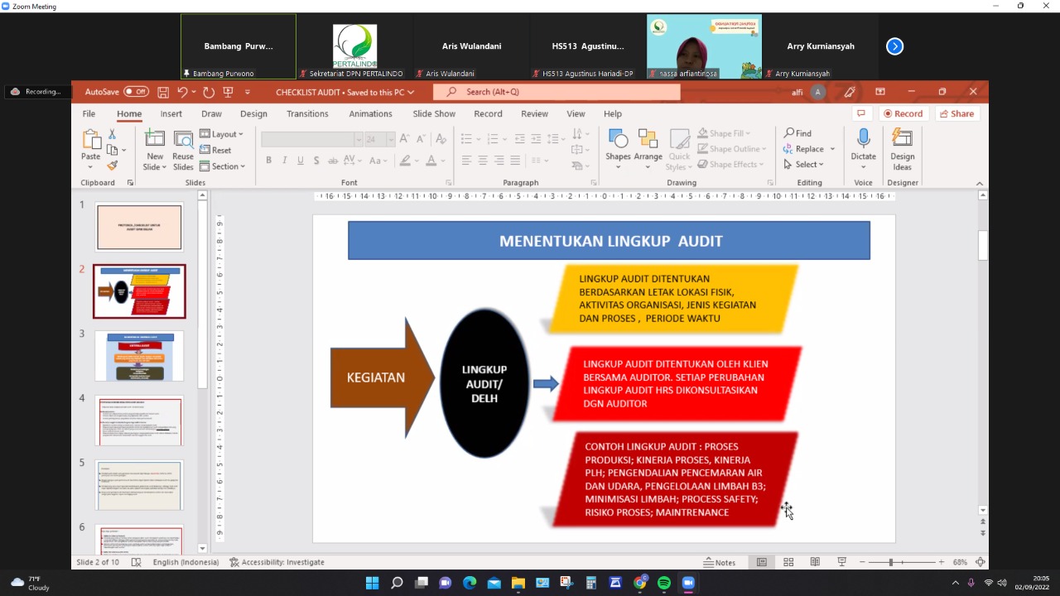The width and height of the screenshot is (1060, 596).
Task: Select slide 3 thumbnail in the panel
Action: [x=139, y=356]
